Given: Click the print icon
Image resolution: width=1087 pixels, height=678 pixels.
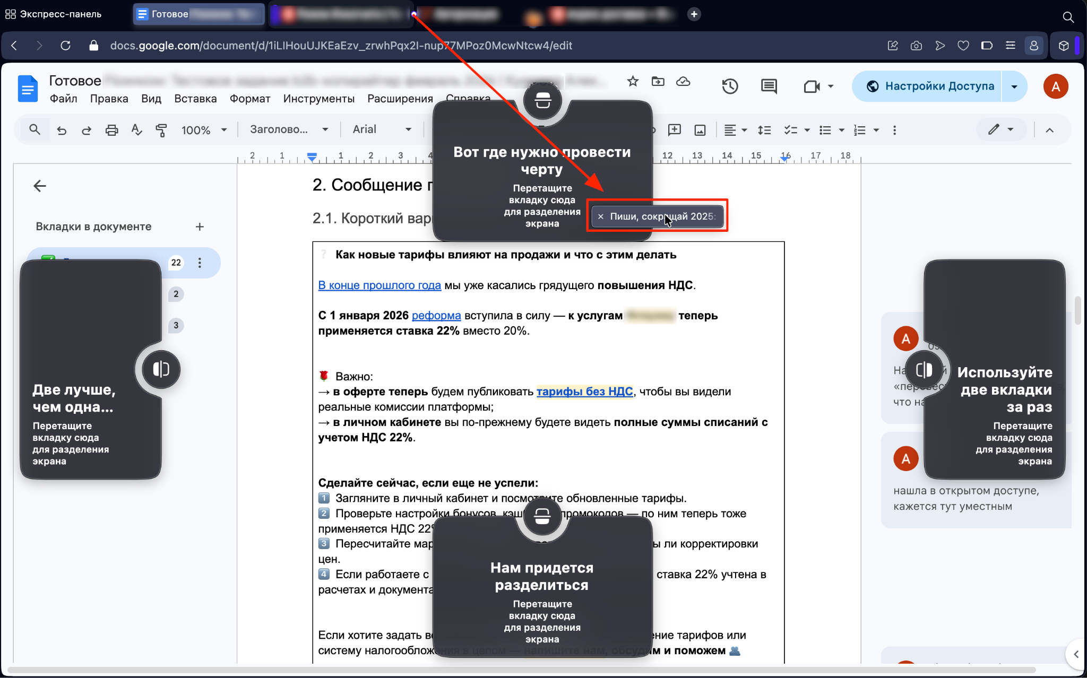Looking at the screenshot, I should [111, 130].
